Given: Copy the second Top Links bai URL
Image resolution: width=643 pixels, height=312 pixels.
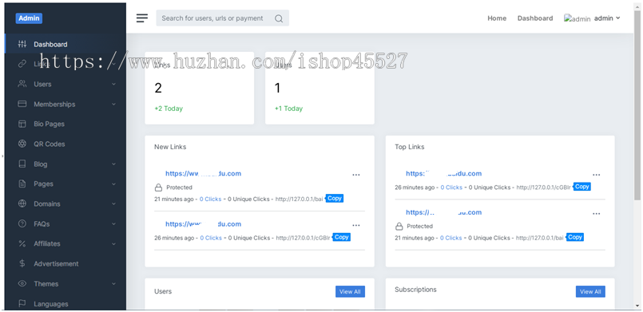Looking at the screenshot, I should pyautogui.click(x=574, y=237).
